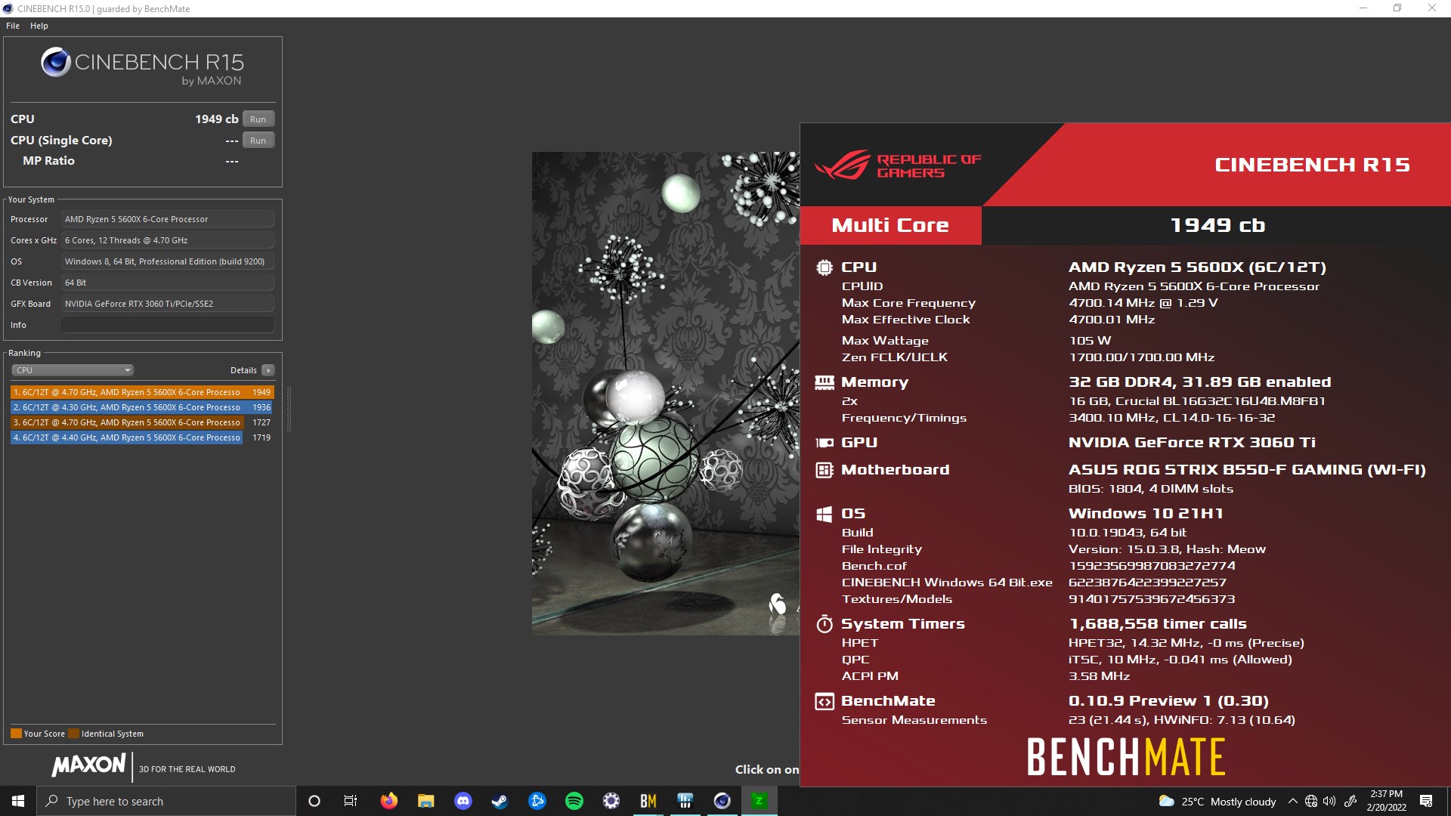Click the BenchMate code icon

825,701
